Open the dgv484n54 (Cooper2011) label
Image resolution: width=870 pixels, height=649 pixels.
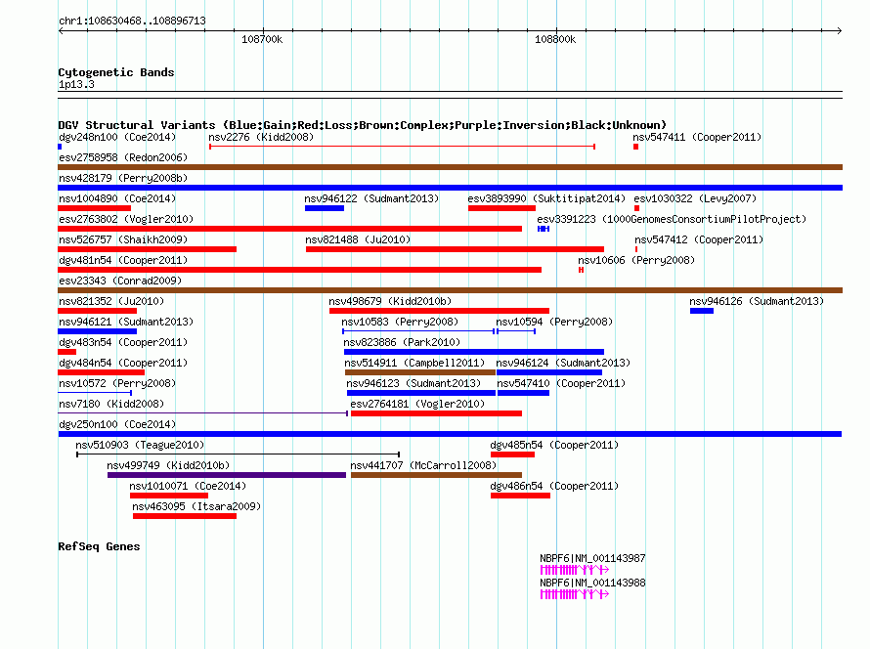click(123, 363)
